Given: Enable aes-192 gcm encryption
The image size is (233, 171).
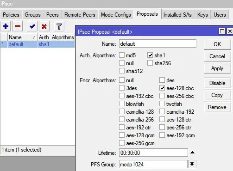Looking at the screenshot, I should [162, 135].
